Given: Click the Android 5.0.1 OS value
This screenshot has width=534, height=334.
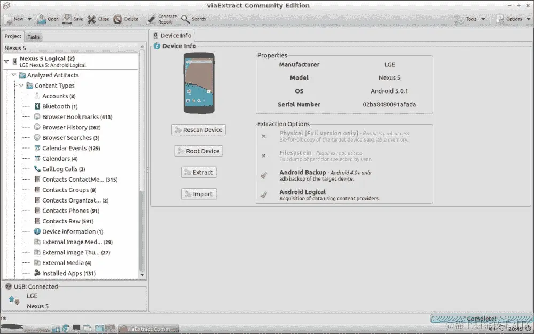Looking at the screenshot, I should tap(389, 91).
